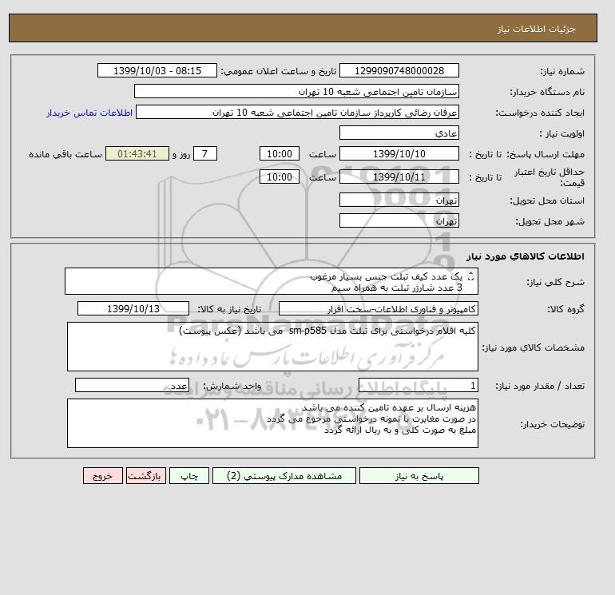Click the delivery city field 'تهران'
The image size is (615, 595).
(x=399, y=220)
